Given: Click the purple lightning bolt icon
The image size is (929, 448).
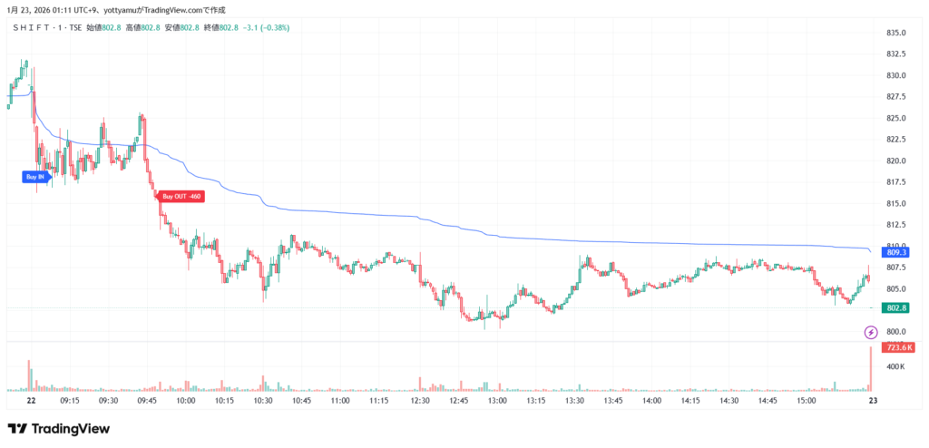Looking at the screenshot, I should 871,332.
